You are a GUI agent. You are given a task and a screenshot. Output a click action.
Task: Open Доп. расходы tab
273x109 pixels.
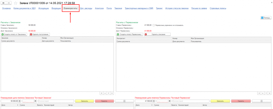(x=86, y=8)
